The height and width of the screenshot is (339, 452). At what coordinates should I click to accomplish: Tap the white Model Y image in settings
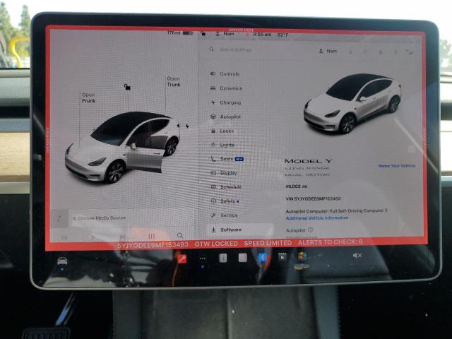[x=352, y=103]
